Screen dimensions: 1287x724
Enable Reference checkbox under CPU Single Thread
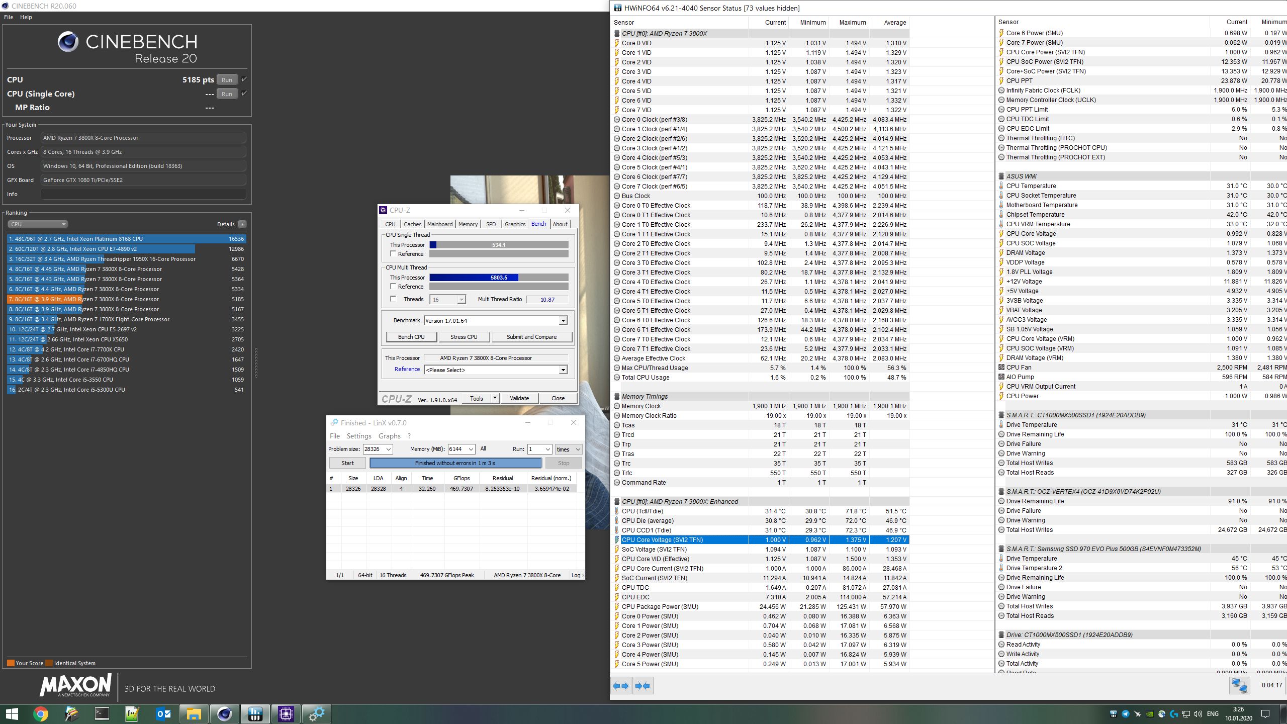394,254
